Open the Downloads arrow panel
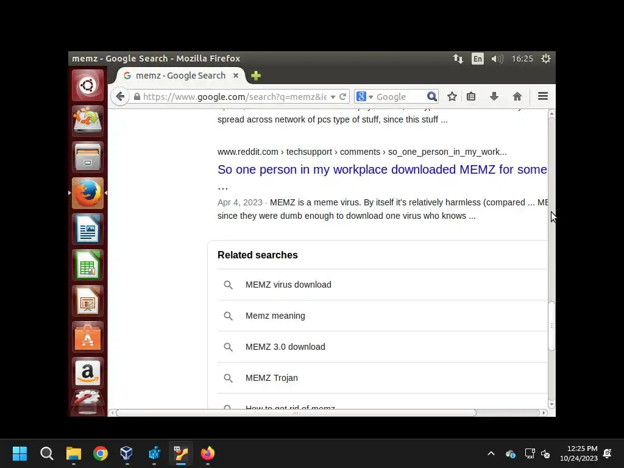The height and width of the screenshot is (468, 624). pos(494,96)
